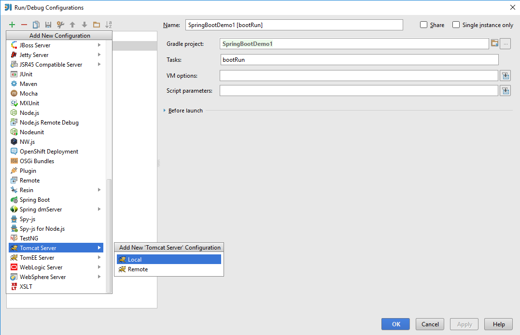The height and width of the screenshot is (335, 520).
Task: Select the Spring Boot configuration type
Action: [35, 199]
